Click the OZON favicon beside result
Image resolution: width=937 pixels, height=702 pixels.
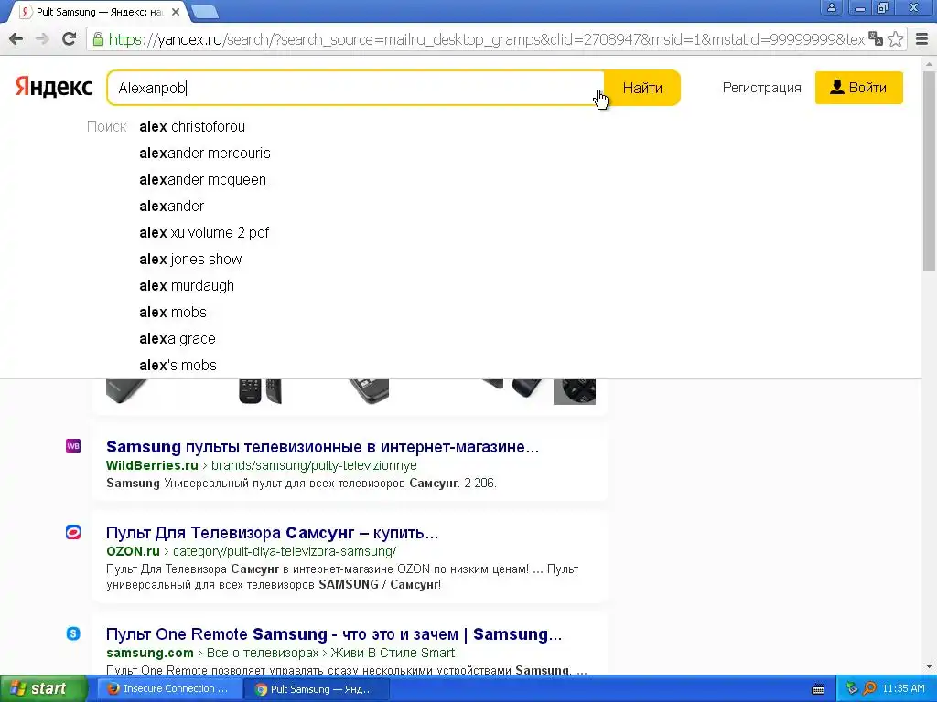point(73,532)
